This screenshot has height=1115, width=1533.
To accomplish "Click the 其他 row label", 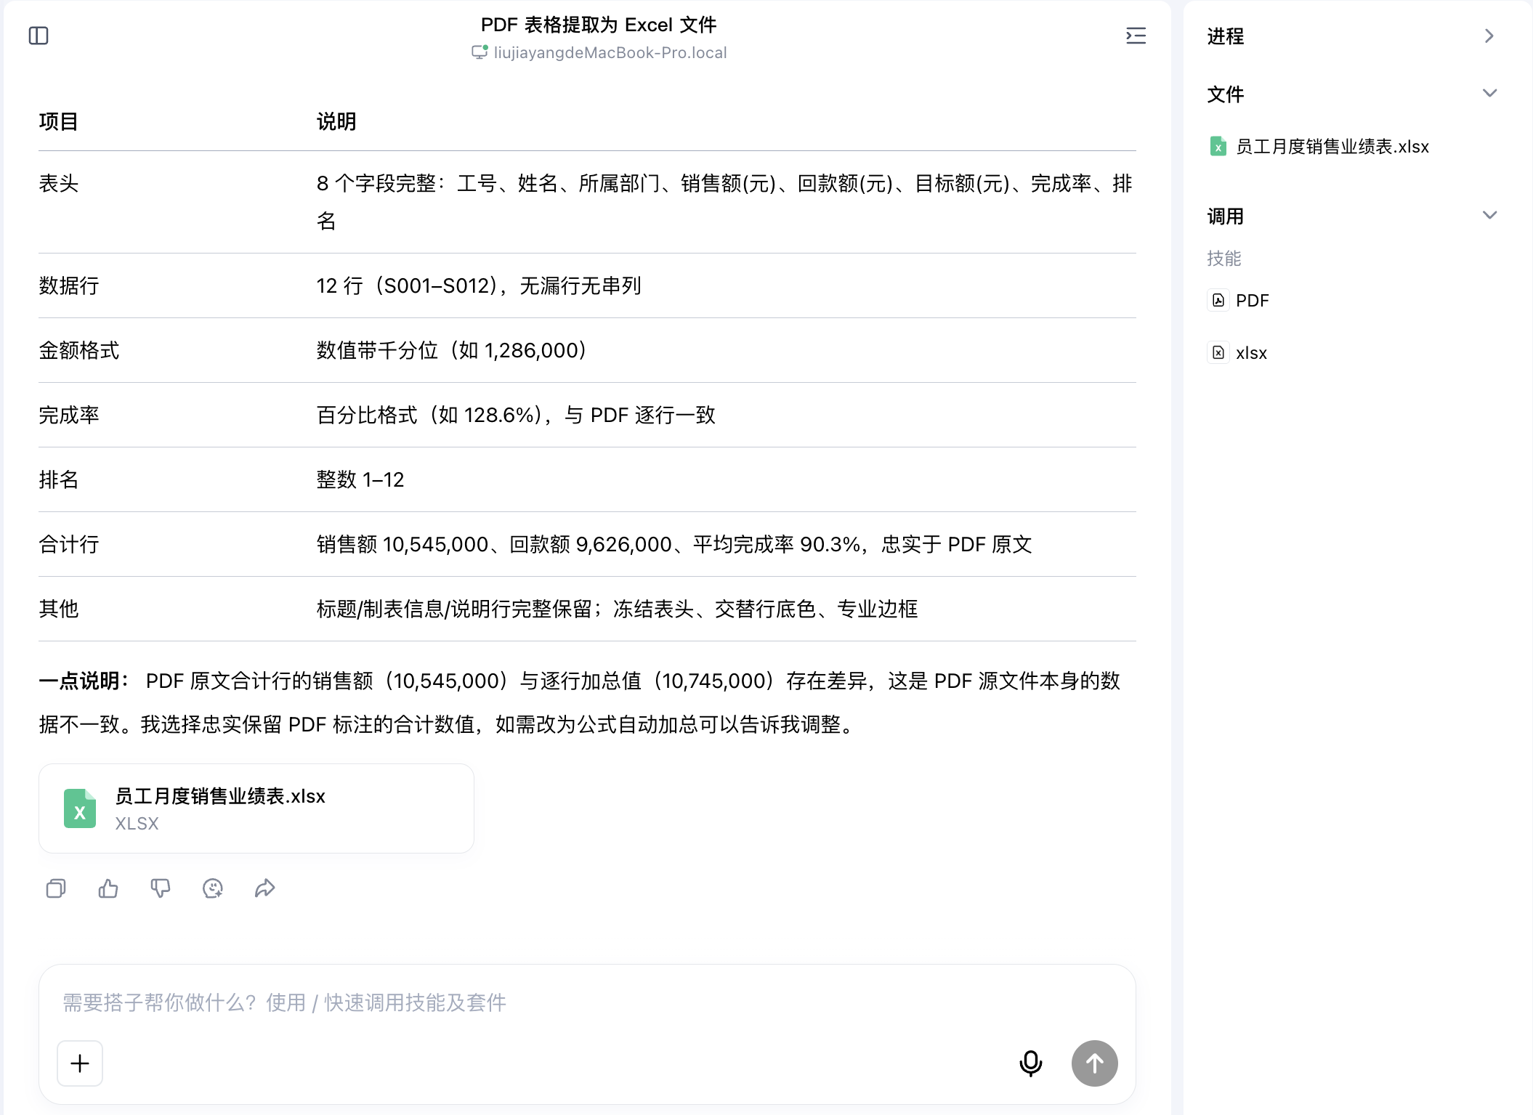I will pyautogui.click(x=59, y=609).
